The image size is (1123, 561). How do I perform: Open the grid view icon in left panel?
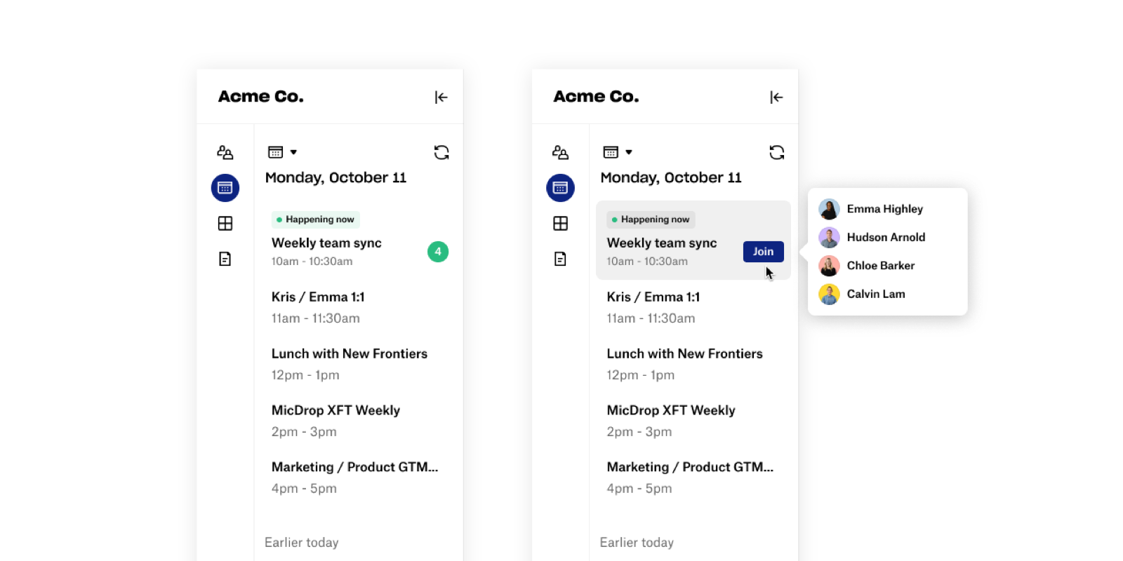tap(225, 224)
